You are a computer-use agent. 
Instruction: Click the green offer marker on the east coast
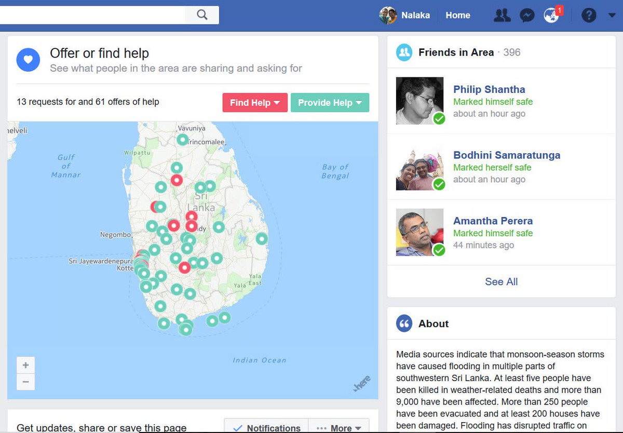click(262, 239)
